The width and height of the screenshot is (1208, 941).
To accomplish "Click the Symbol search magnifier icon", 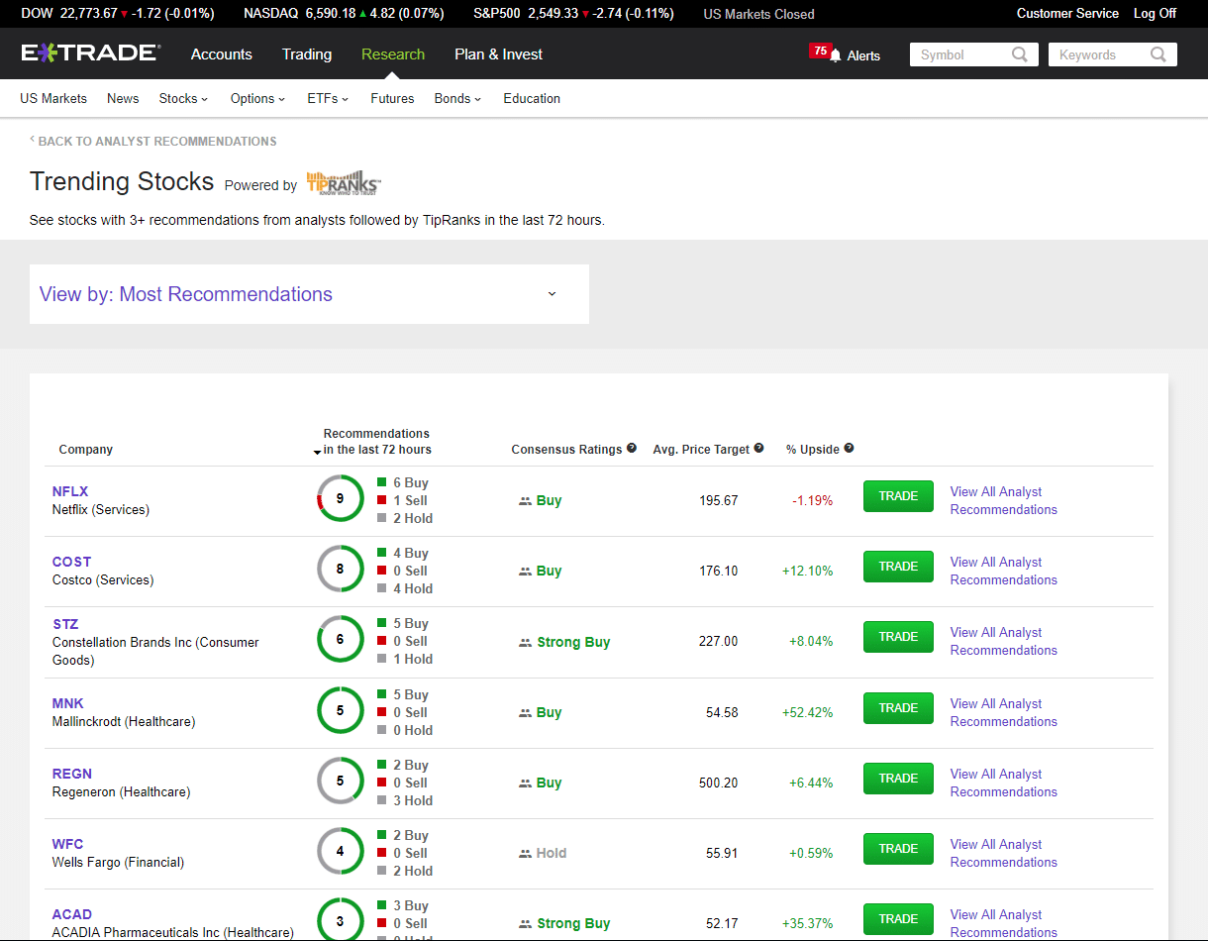I will tap(1019, 55).
